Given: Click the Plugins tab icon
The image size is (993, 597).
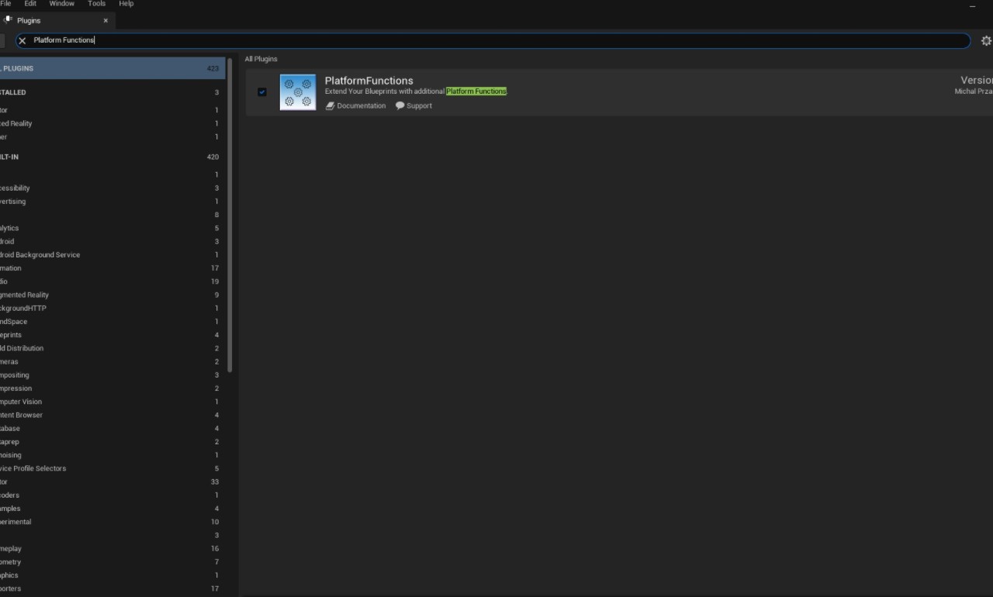Looking at the screenshot, I should point(9,21).
